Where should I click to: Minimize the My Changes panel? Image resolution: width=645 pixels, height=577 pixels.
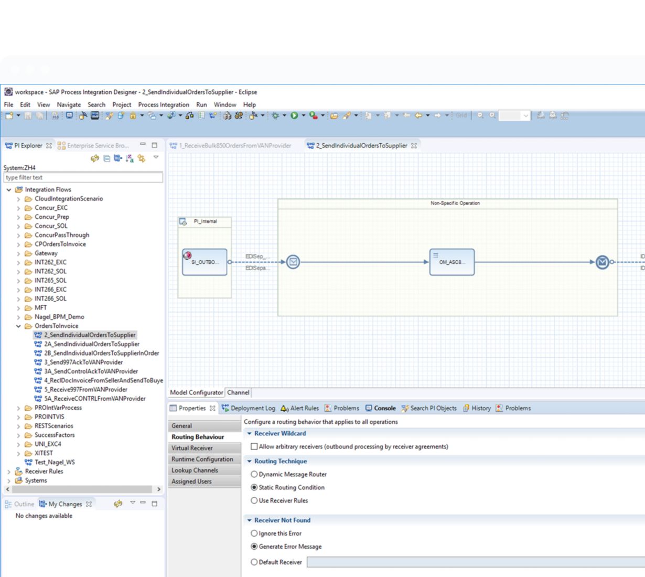pyautogui.click(x=143, y=503)
